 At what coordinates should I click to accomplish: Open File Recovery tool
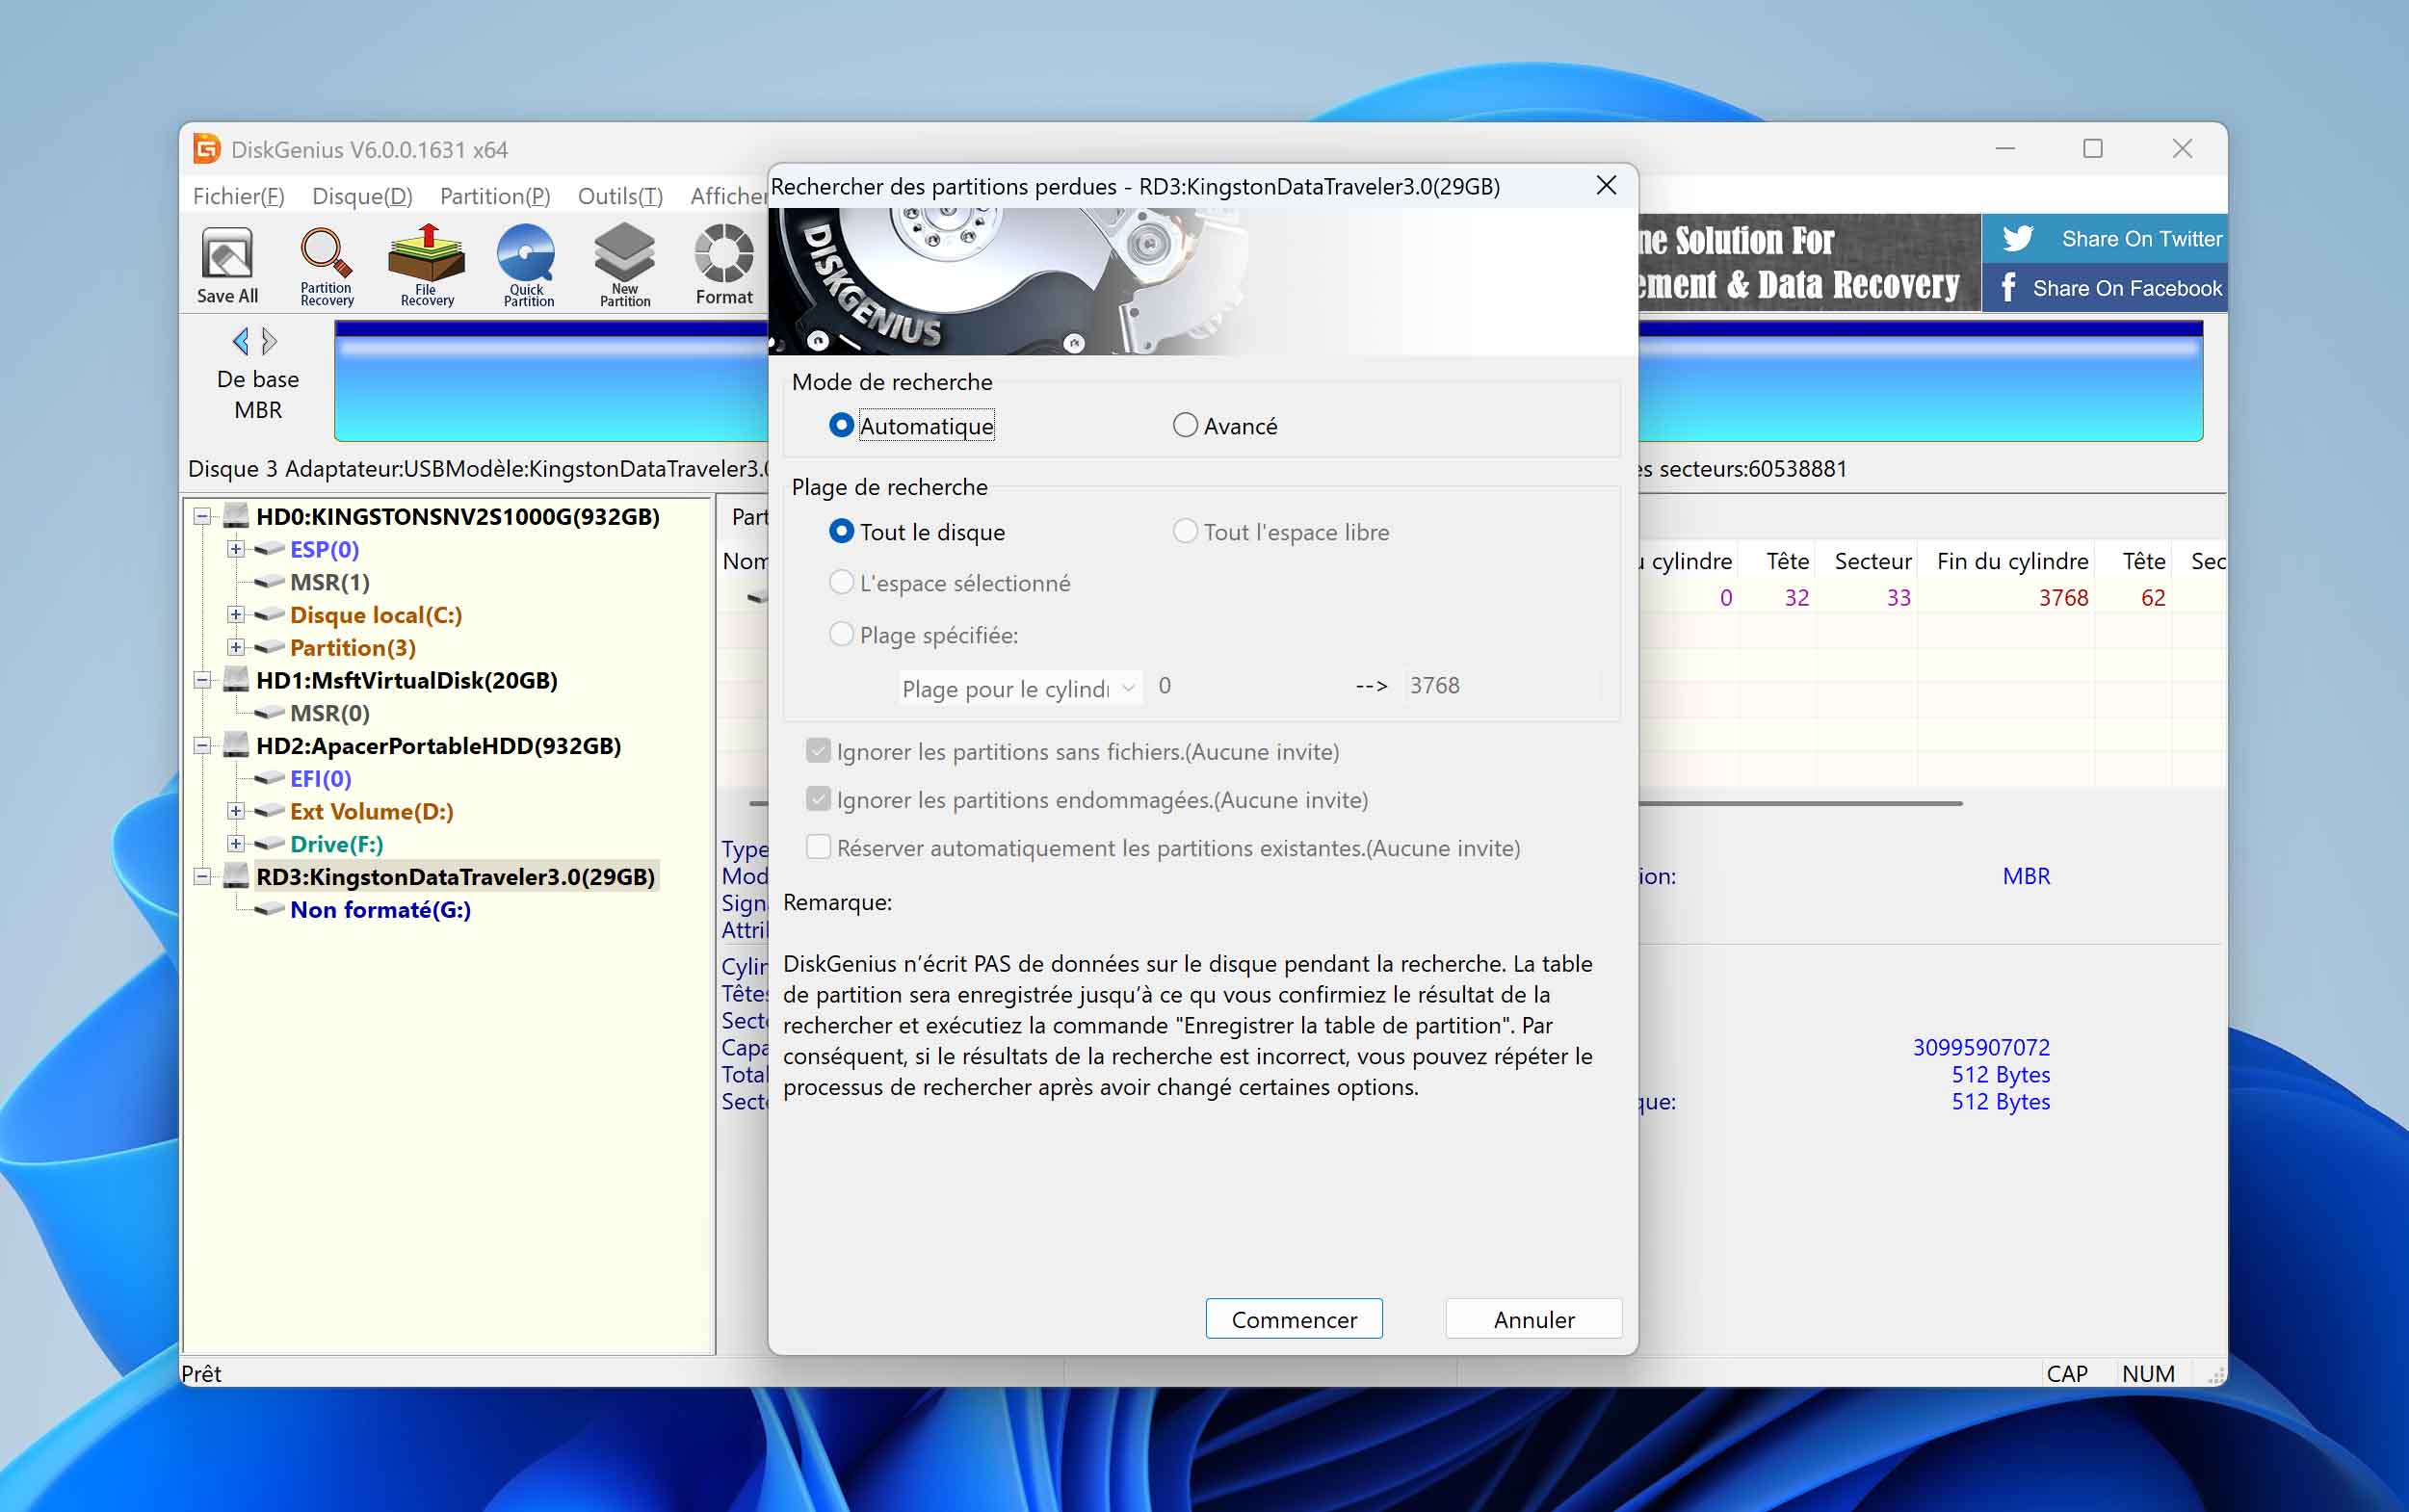click(x=427, y=265)
